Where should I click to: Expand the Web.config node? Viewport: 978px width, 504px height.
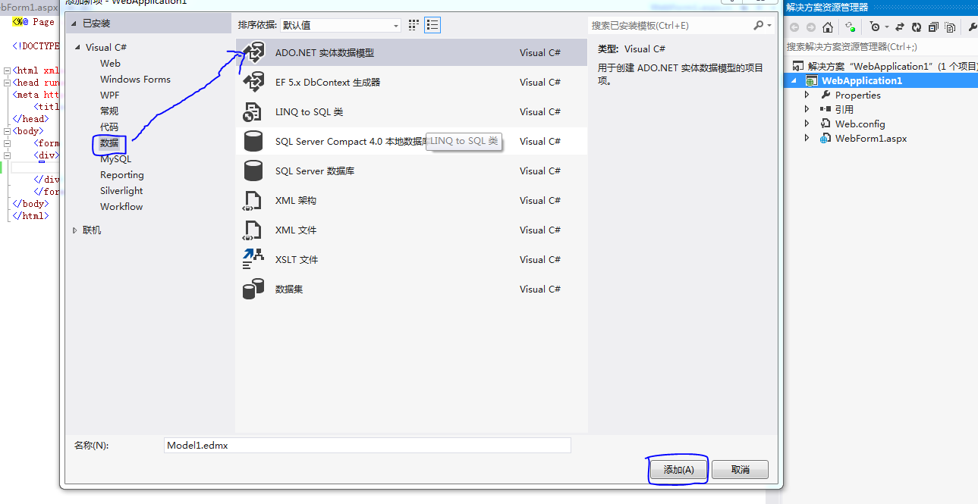pos(807,124)
